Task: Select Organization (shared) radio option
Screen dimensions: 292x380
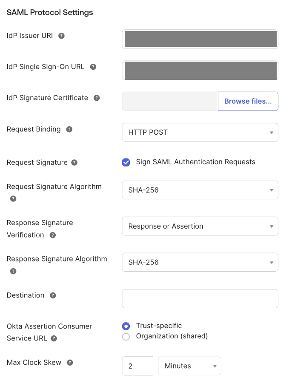Action: tap(126, 337)
